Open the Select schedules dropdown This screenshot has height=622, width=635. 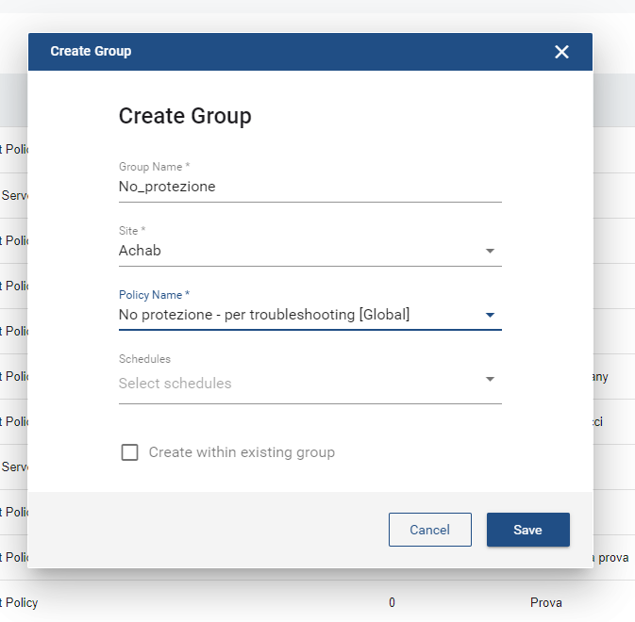[298, 384]
